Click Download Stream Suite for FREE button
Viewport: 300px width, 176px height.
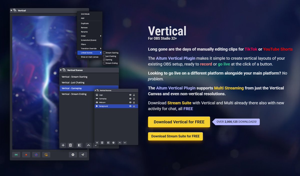(x=175, y=136)
